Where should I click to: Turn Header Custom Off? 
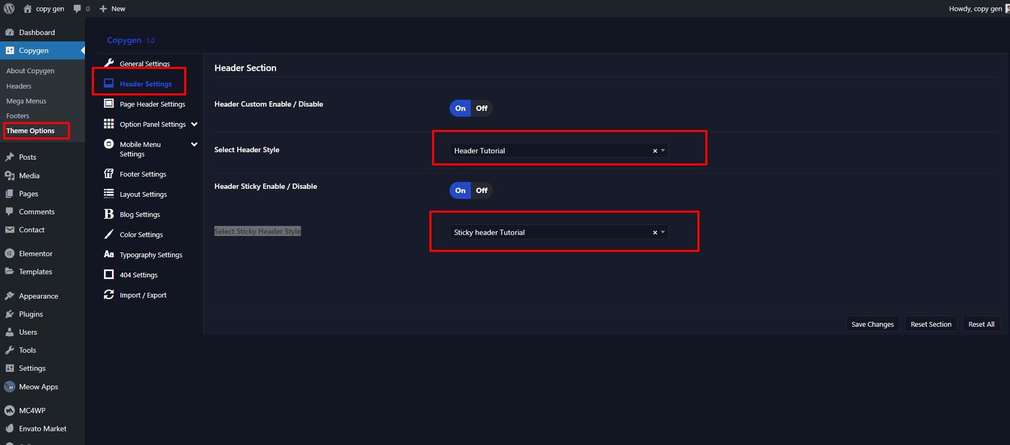coord(481,108)
